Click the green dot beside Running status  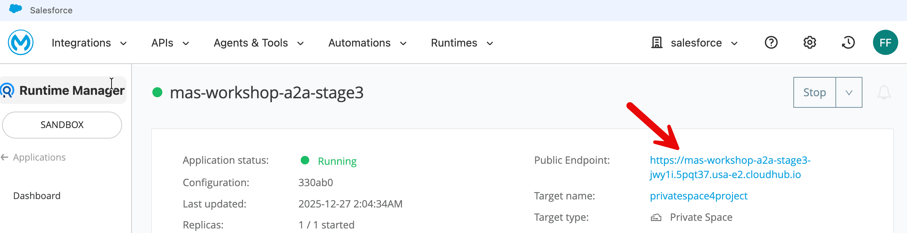pos(305,161)
